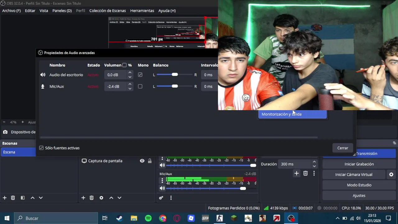Screen dimensions: 398x224
Task: Decrease Audio del escritorio volume stepper down
Action: tap(130, 77)
